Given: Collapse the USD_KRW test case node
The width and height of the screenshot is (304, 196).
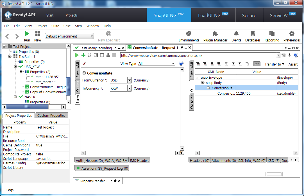Looking at the screenshot, I should click(x=15, y=67).
